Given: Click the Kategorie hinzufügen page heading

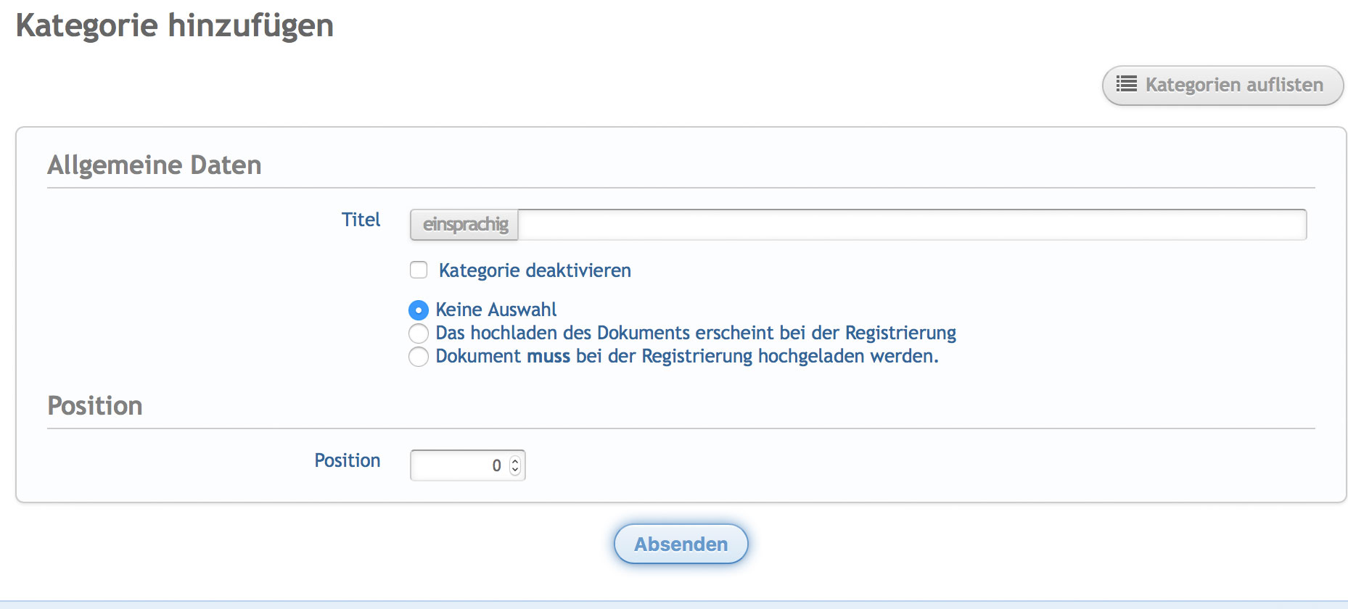Looking at the screenshot, I should pyautogui.click(x=175, y=25).
